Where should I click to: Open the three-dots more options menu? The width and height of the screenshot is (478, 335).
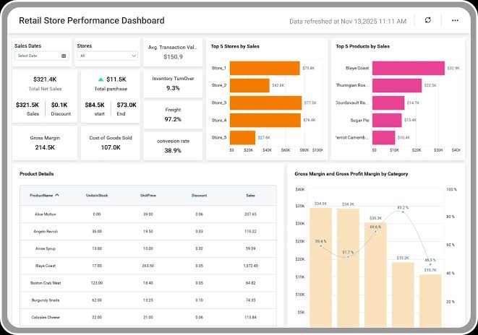(455, 20)
